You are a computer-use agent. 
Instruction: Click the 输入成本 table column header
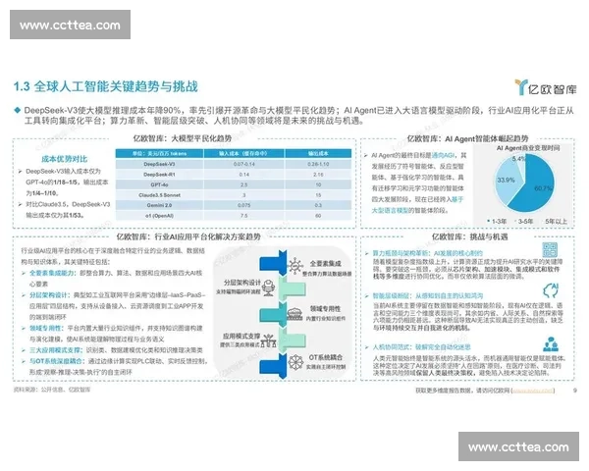click(243, 154)
